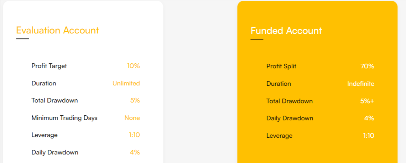Select the Evaluation Total Drawdown label
406x163 pixels.
[x=54, y=100]
